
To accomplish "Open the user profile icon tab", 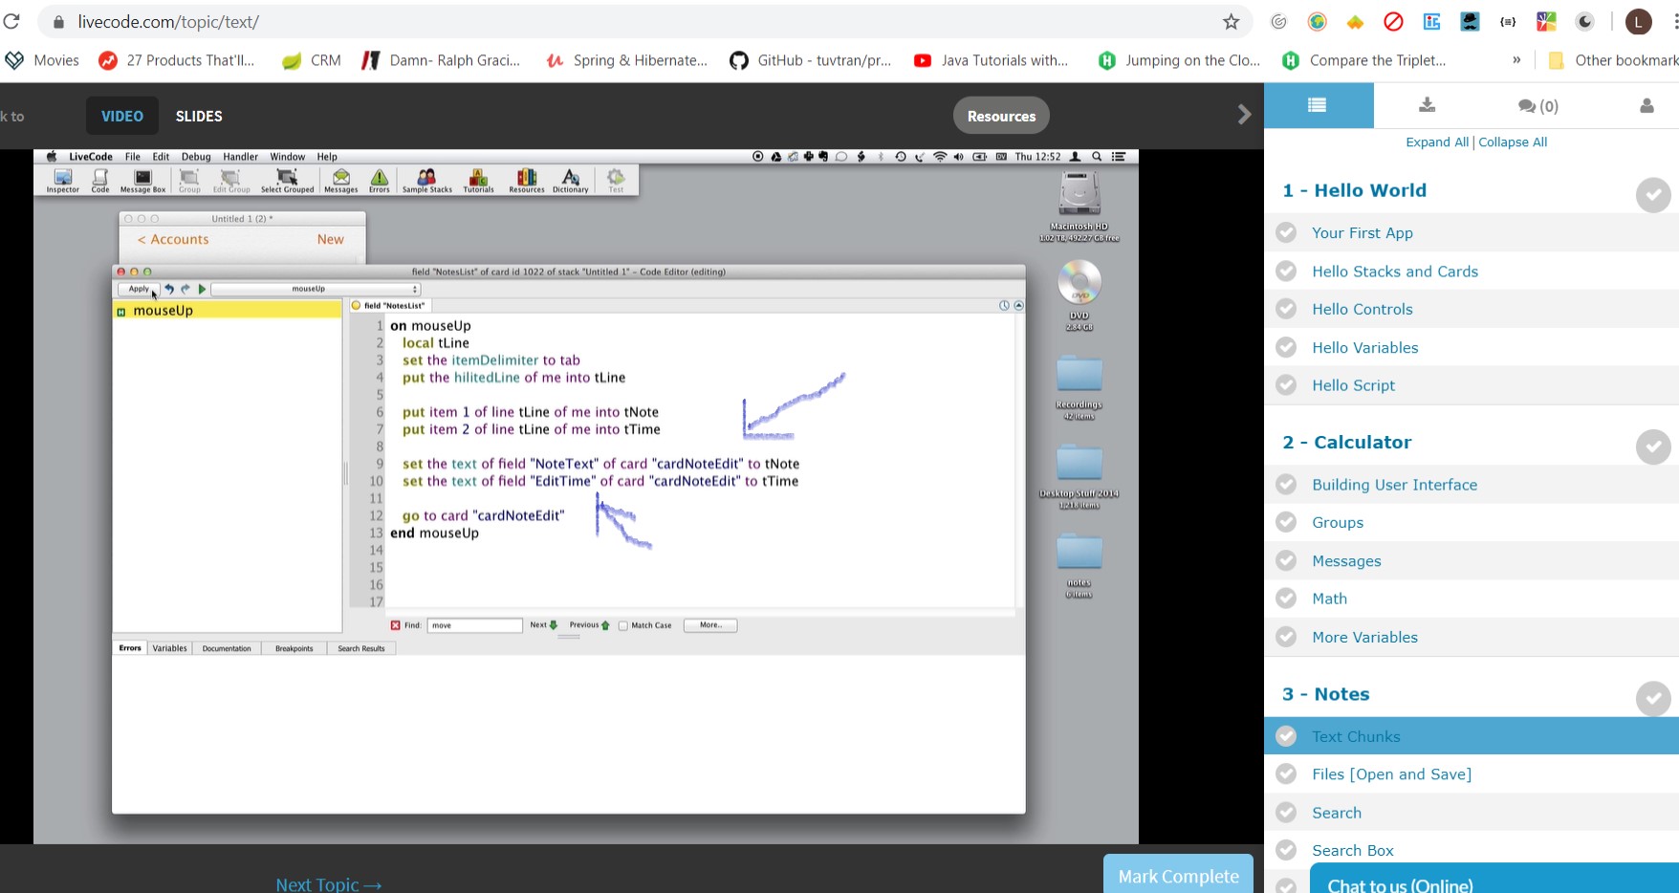I will click(x=1646, y=105).
